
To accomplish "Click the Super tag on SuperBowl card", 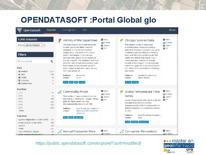I will [x=66, y=82].
